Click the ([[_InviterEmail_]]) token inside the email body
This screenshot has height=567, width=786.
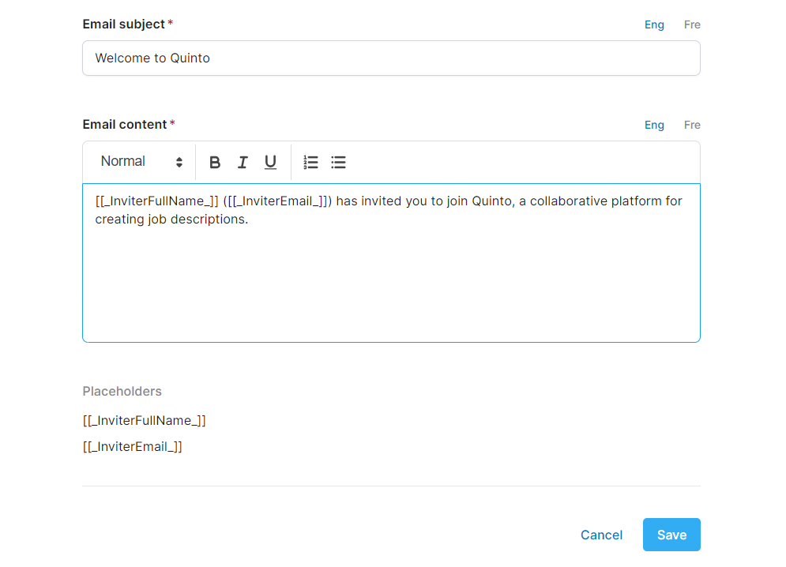[277, 201]
